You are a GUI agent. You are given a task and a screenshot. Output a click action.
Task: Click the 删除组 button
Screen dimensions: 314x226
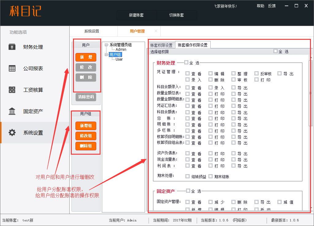86,146
